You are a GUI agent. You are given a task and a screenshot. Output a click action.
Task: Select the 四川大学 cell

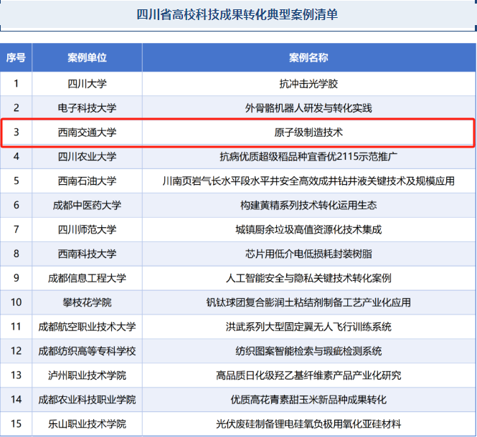point(87,83)
